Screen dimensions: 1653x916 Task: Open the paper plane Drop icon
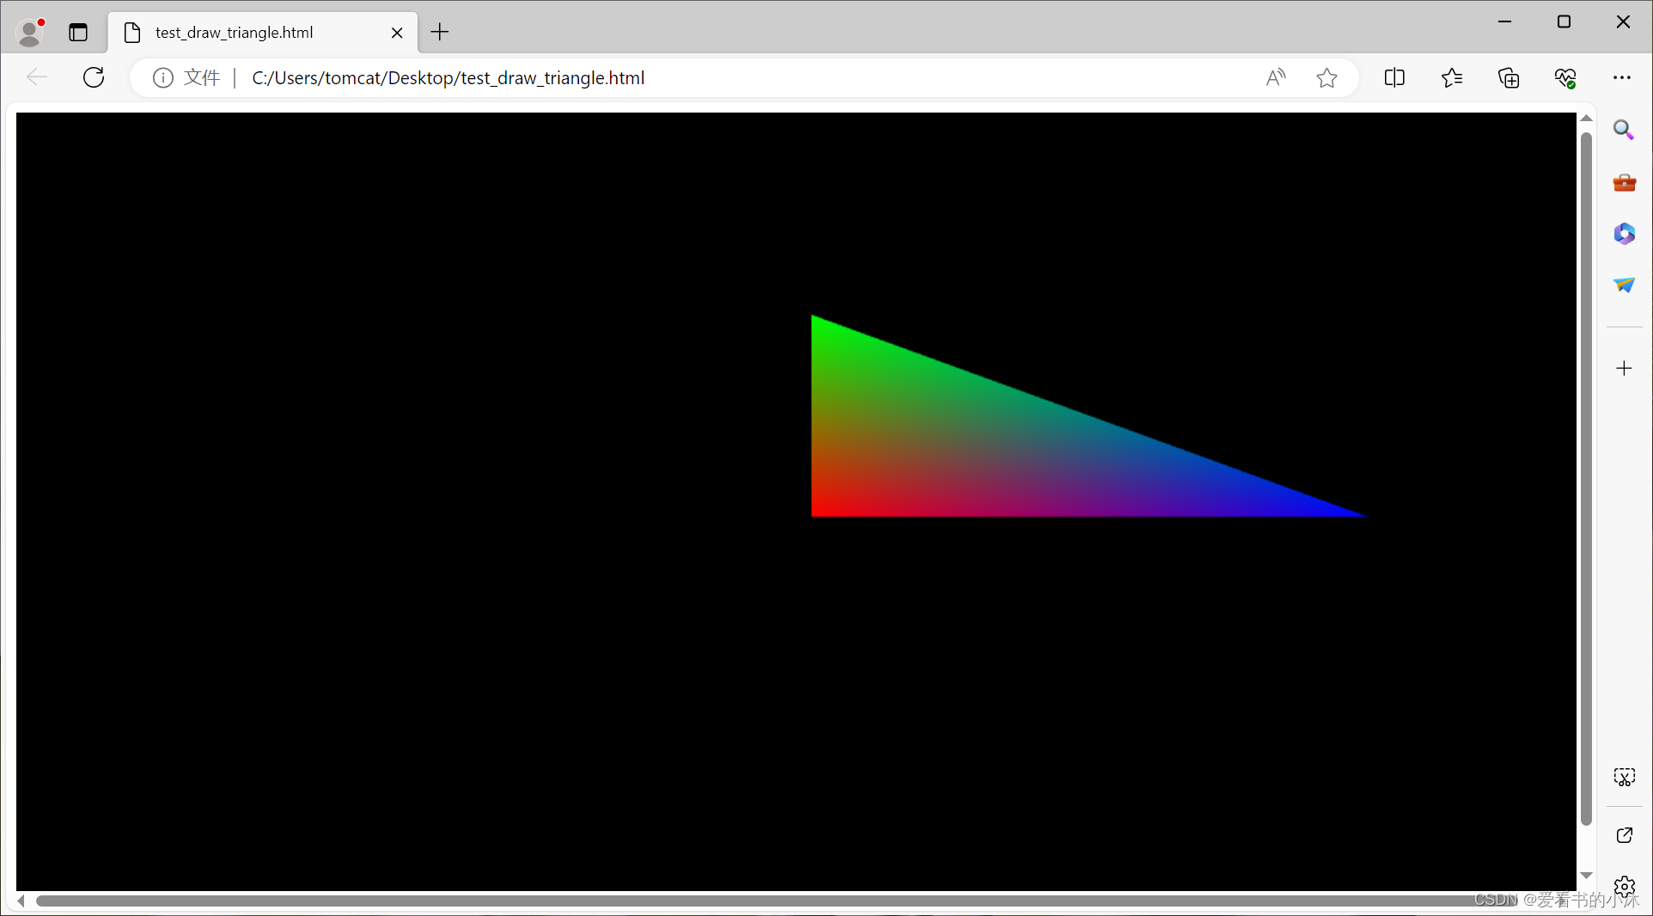click(1624, 285)
